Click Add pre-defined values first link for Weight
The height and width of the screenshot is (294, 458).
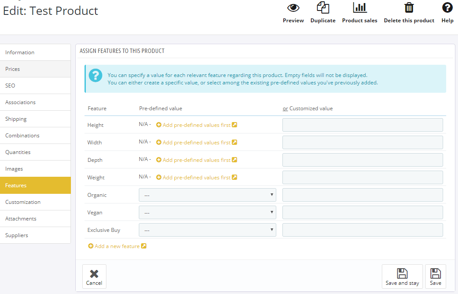tap(197, 178)
